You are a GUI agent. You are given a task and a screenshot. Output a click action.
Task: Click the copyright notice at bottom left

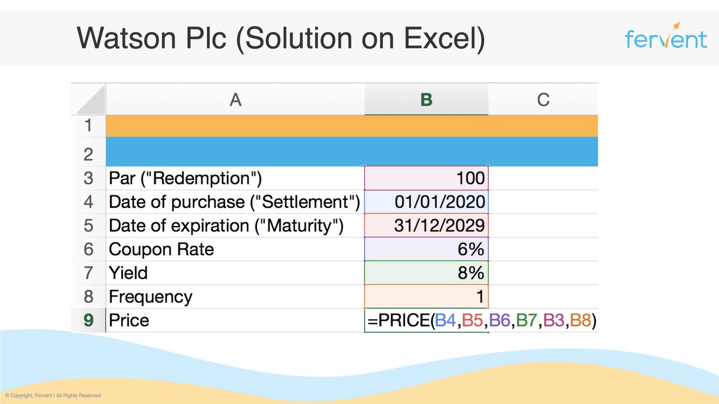coord(54,395)
